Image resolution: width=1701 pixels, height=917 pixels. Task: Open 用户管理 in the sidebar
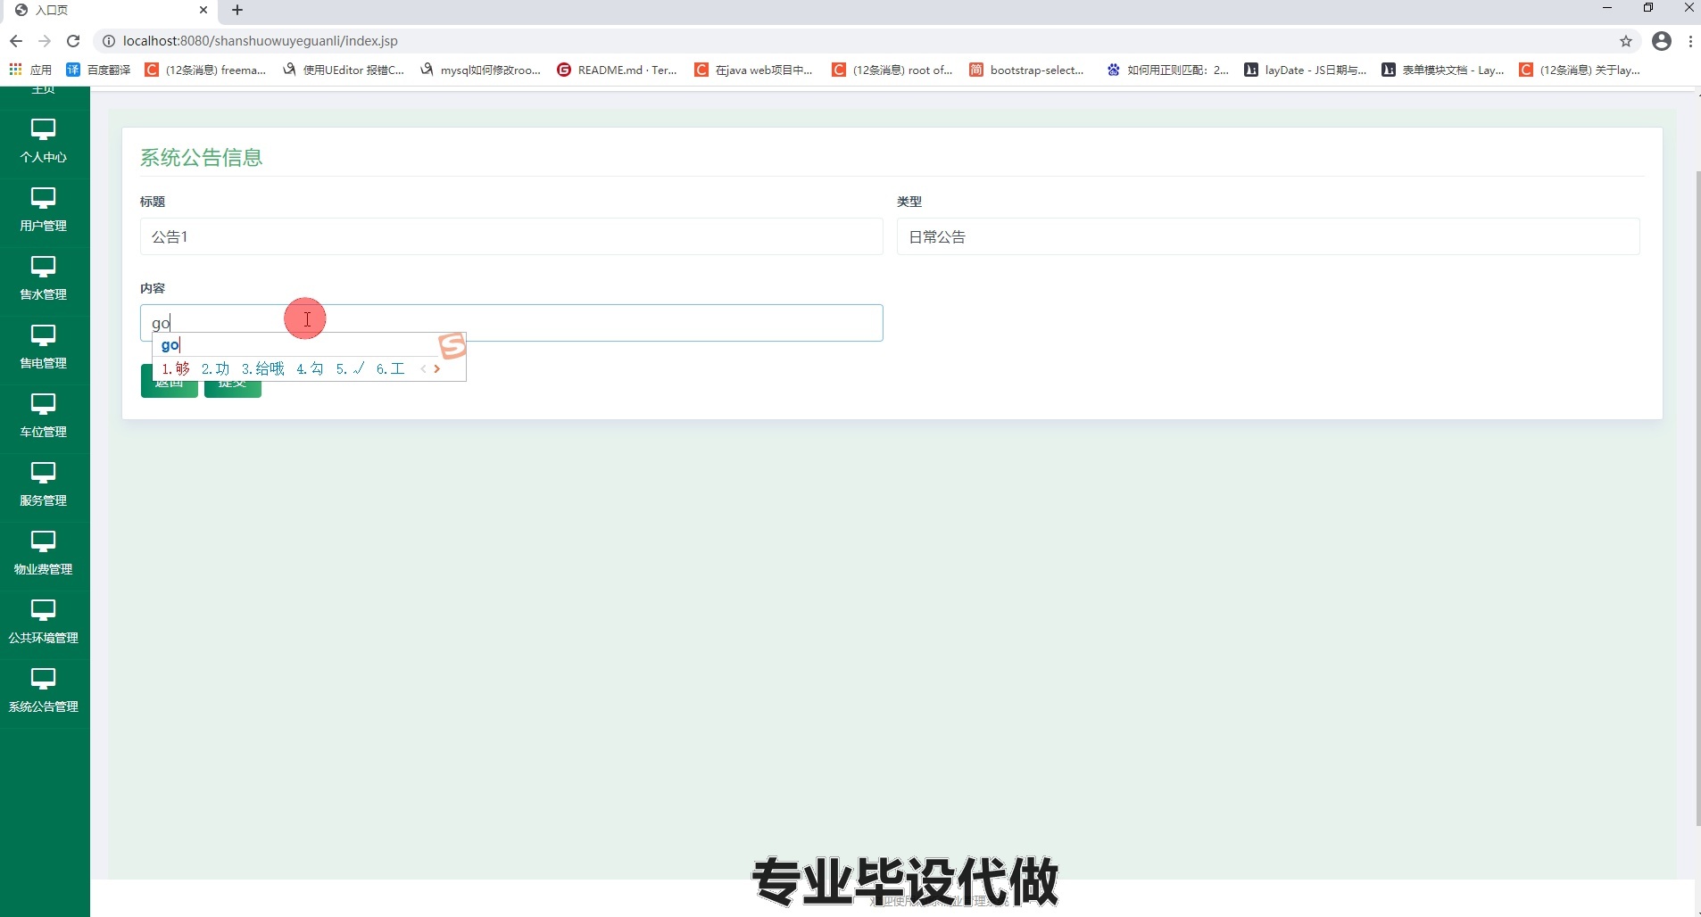pyautogui.click(x=44, y=210)
